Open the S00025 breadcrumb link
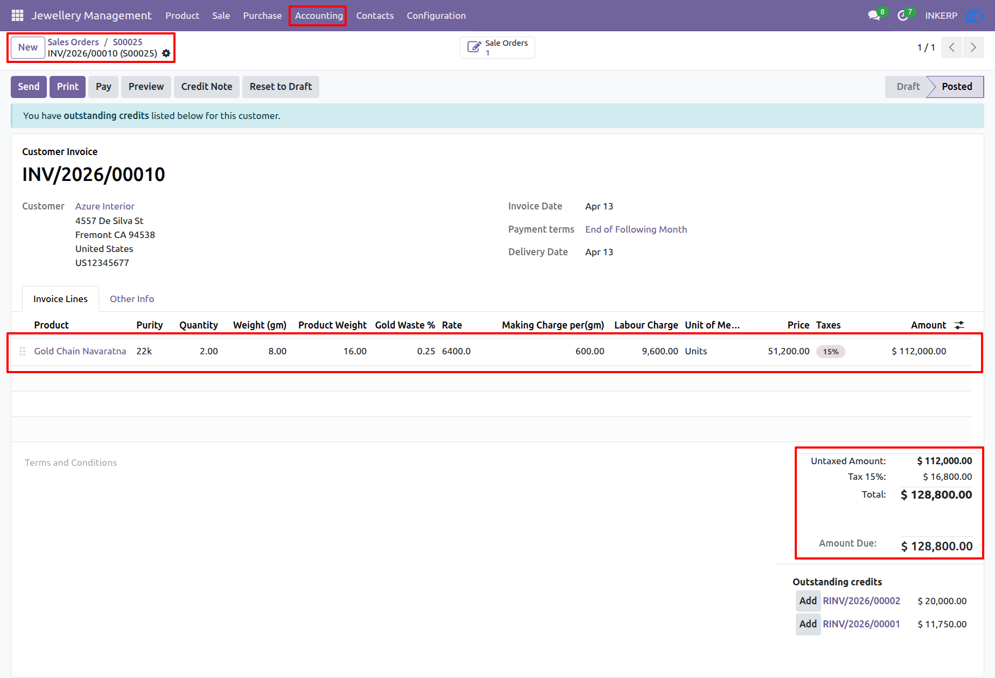Viewport: 995px width, 678px height. (x=128, y=42)
